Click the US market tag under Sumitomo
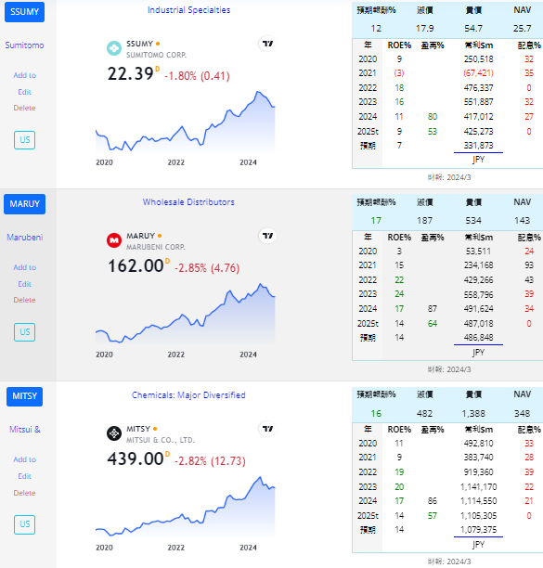543x568 pixels. pos(25,140)
